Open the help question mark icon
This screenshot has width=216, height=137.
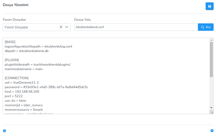5,131
